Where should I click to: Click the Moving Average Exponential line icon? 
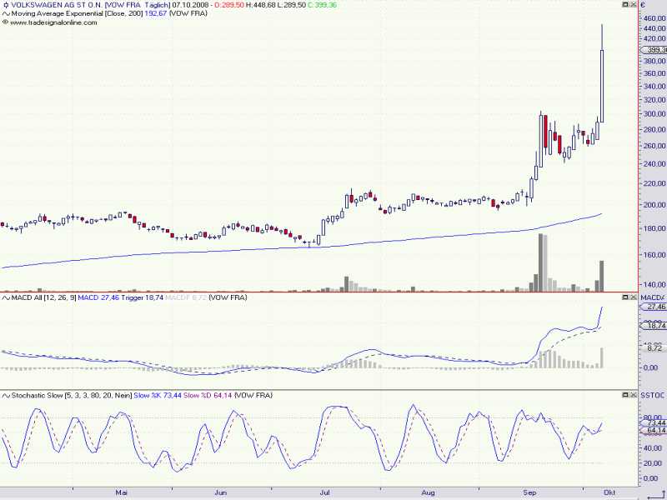(x=6, y=13)
